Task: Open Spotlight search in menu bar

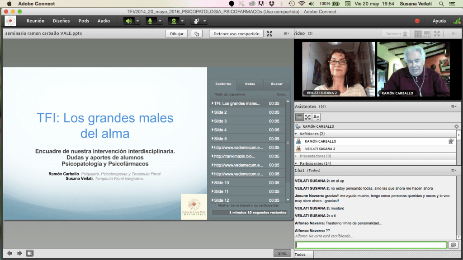Action: 441,4
